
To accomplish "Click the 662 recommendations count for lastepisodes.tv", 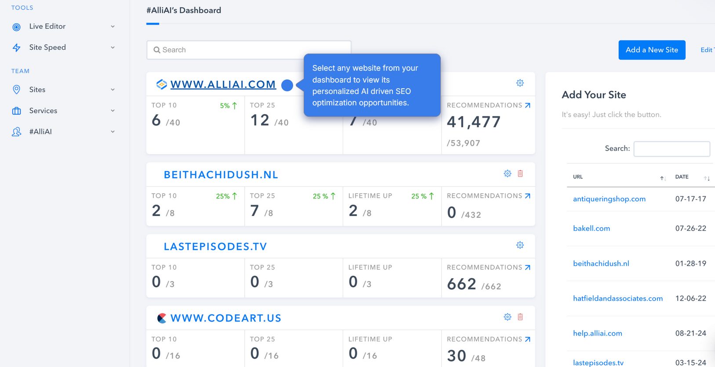I will (461, 284).
